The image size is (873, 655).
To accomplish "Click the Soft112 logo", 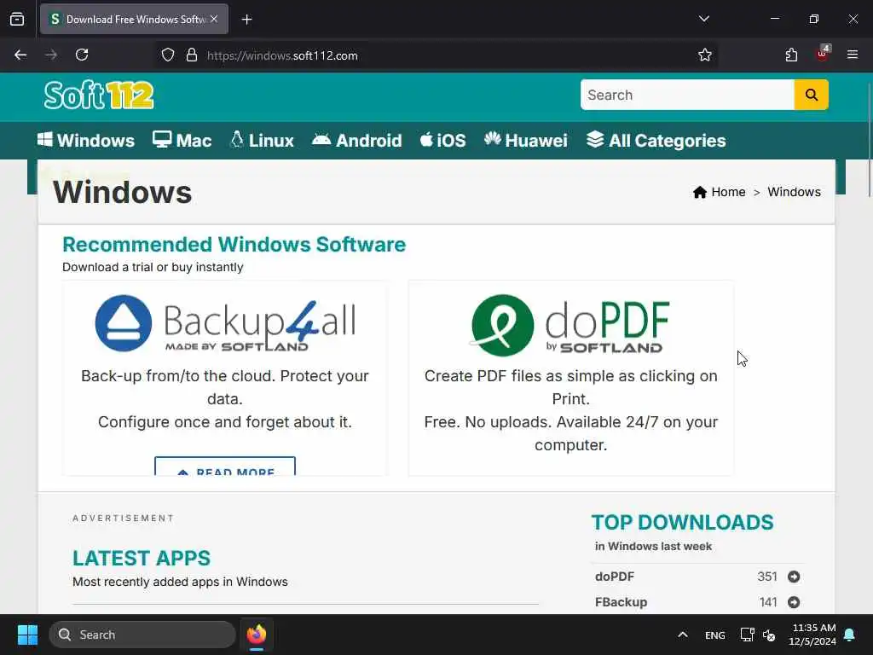I will coord(99,96).
